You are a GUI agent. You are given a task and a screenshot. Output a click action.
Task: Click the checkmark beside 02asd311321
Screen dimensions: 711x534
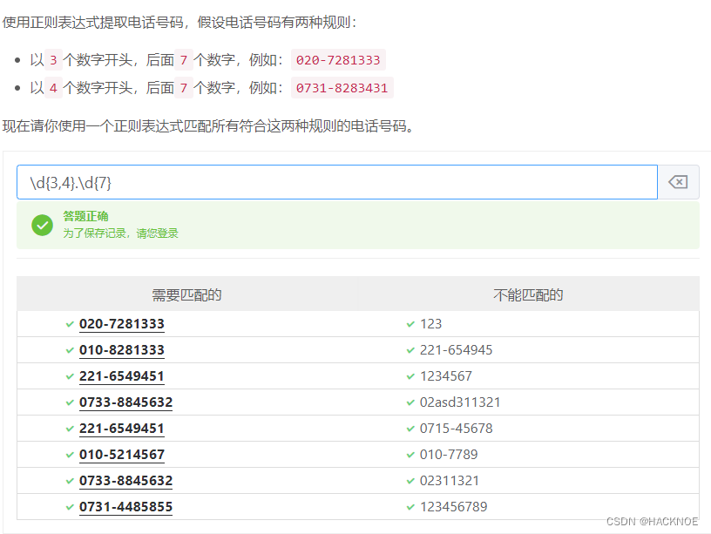[410, 402]
